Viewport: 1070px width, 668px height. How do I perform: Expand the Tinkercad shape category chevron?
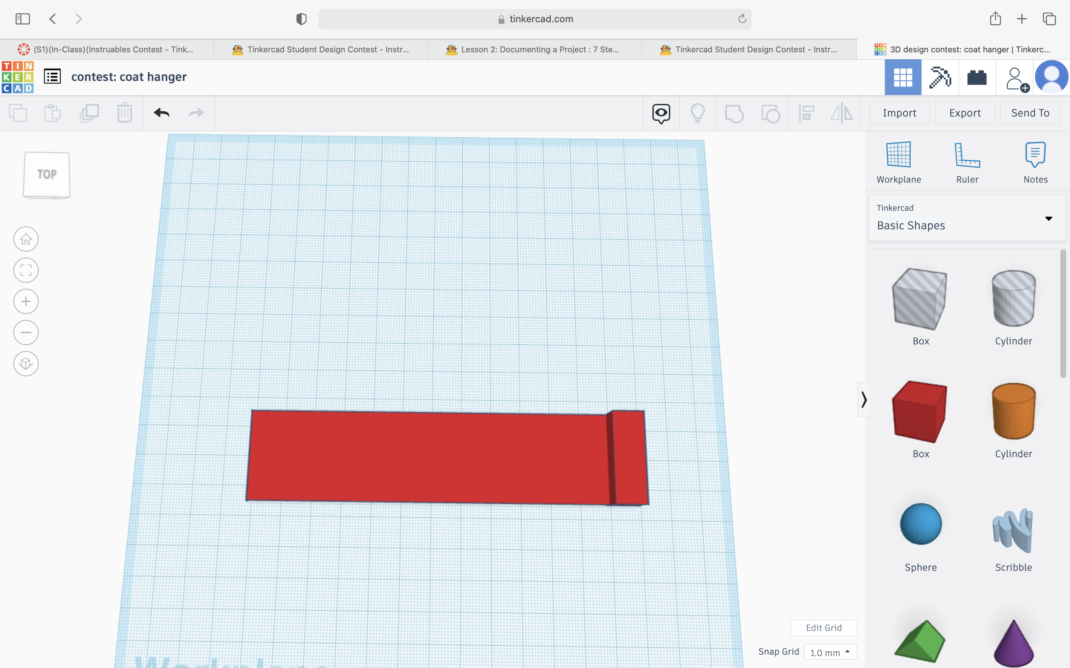1048,218
